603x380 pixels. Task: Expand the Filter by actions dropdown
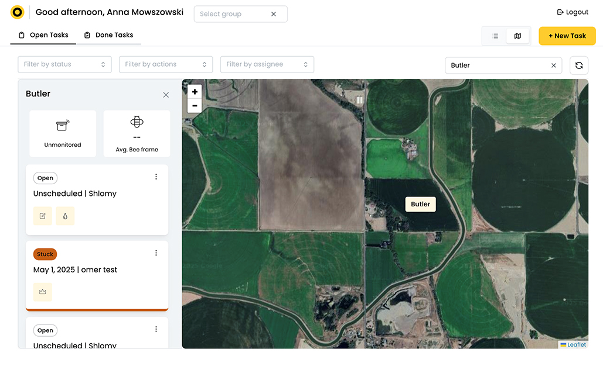point(166,64)
